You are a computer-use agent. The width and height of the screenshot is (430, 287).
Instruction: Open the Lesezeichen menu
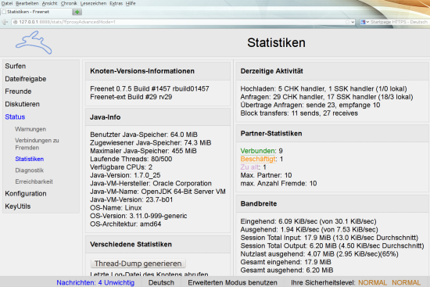click(93, 3)
